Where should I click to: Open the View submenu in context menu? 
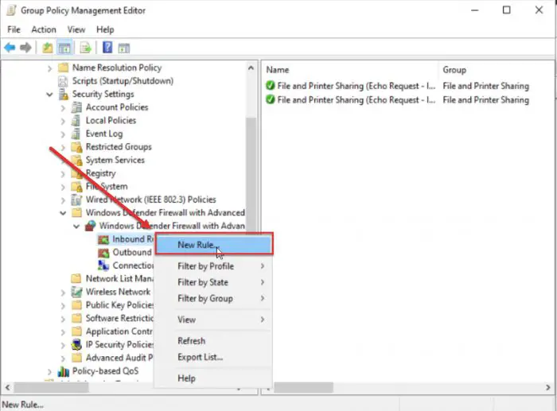(214, 320)
